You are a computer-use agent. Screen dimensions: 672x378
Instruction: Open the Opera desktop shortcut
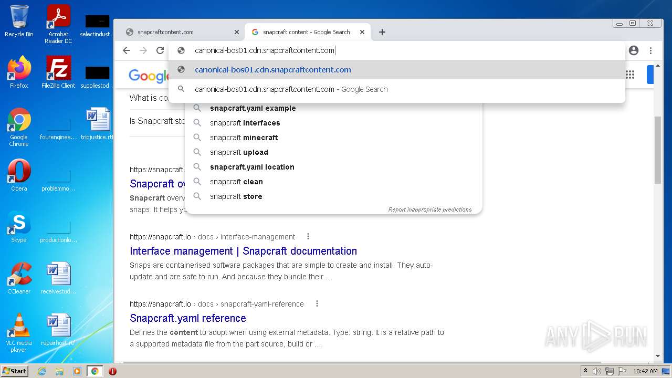click(x=19, y=175)
